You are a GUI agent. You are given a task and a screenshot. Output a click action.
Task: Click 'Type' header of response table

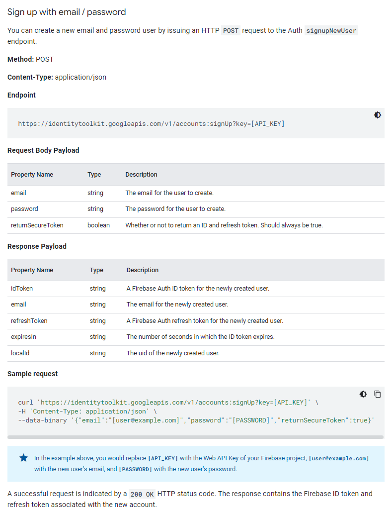96,270
